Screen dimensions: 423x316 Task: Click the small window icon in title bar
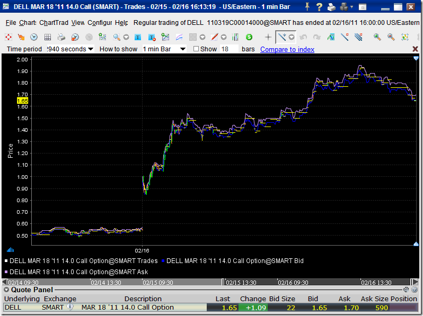pyautogui.click(x=363, y=7)
